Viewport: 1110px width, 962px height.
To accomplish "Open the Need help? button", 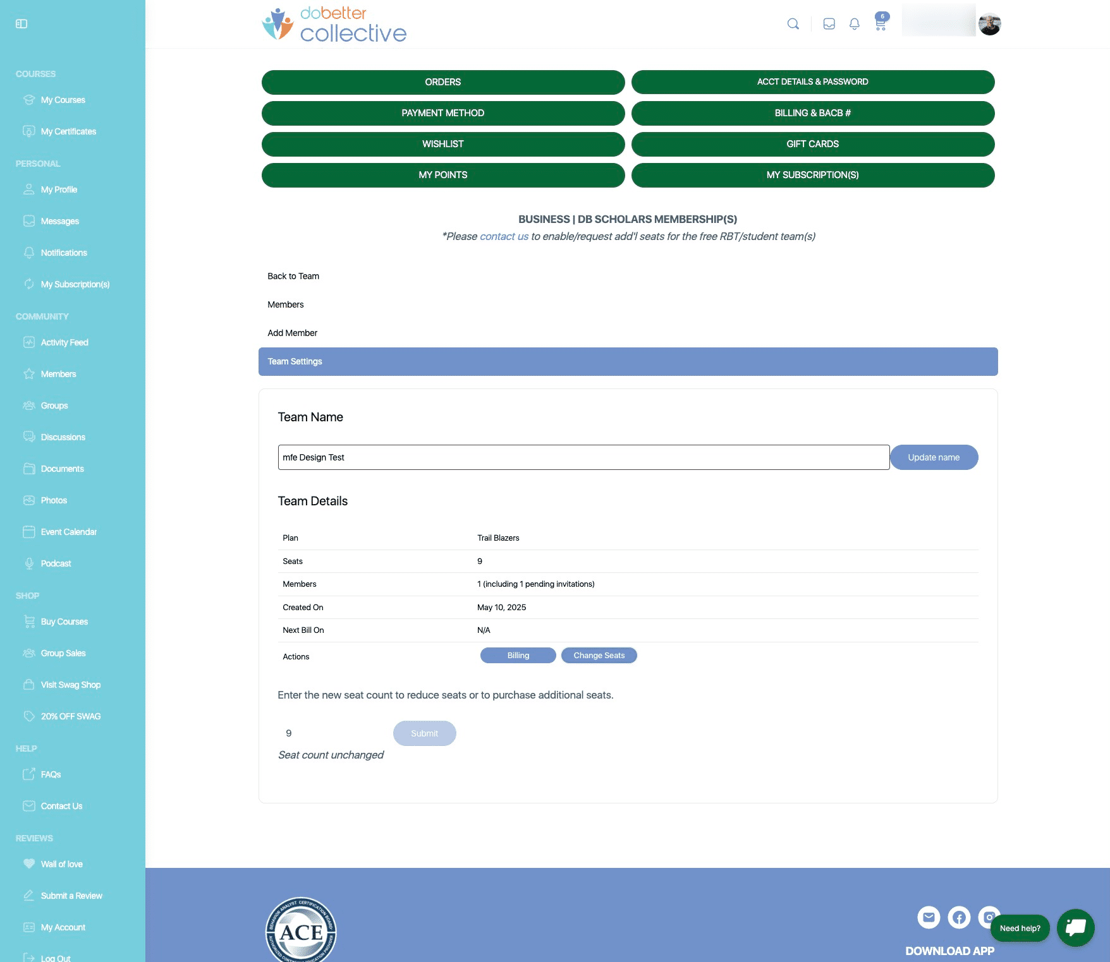I will pyautogui.click(x=1020, y=929).
